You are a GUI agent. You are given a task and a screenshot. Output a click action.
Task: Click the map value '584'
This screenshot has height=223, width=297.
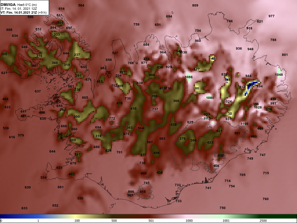click(x=81, y=5)
